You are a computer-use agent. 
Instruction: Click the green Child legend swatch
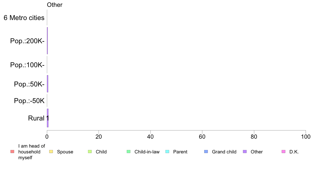pos(90,152)
